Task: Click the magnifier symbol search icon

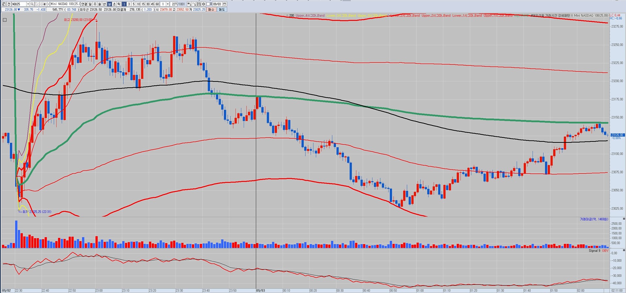Action: (32, 4)
